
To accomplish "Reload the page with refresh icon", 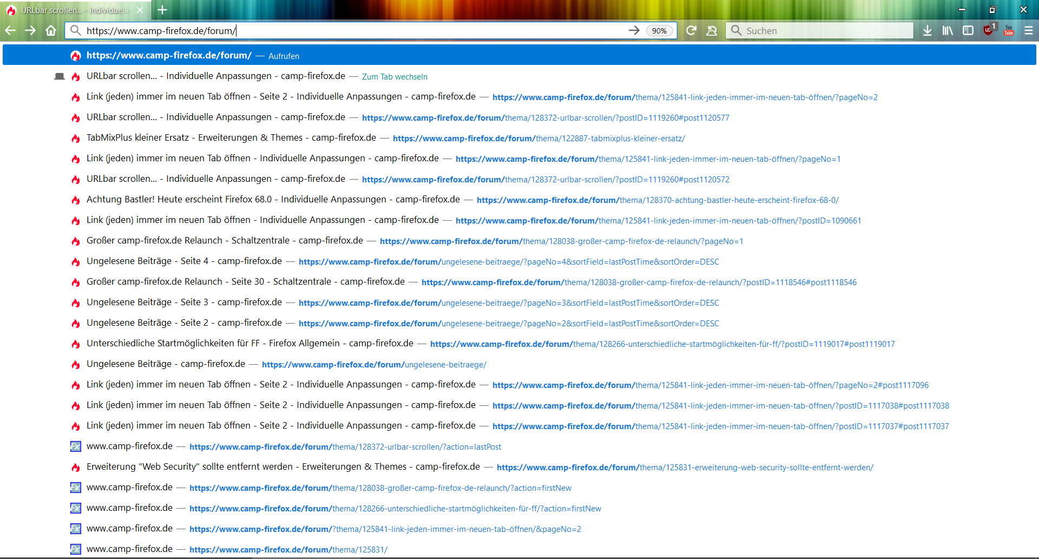I will (691, 31).
